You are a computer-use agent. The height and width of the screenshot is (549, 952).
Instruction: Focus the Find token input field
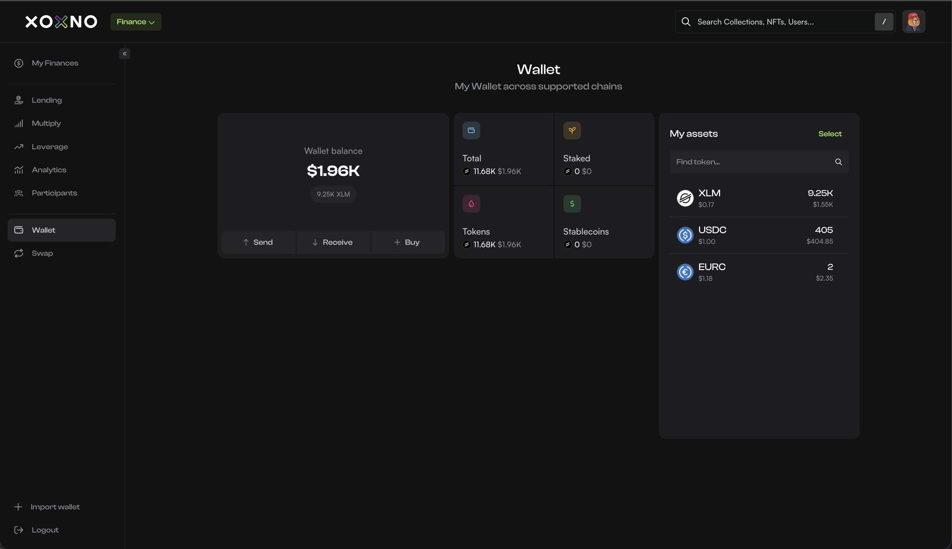click(751, 162)
